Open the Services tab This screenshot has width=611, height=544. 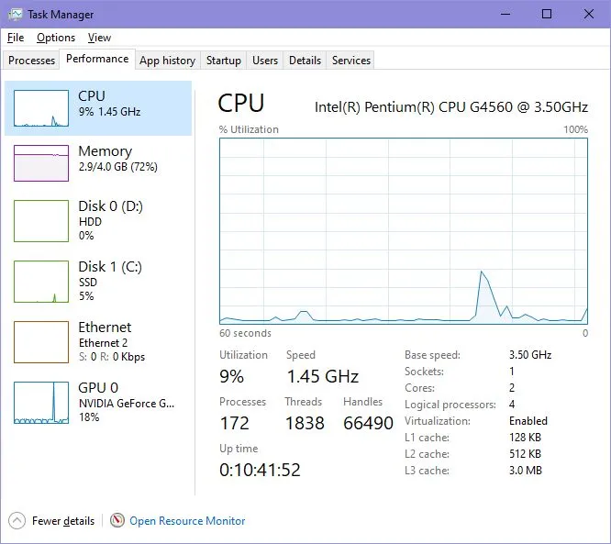click(x=351, y=61)
